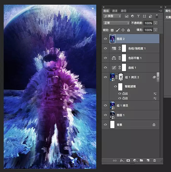Click the 背景 layer thumbnail
The height and width of the screenshot is (172, 171).
coord(112,125)
